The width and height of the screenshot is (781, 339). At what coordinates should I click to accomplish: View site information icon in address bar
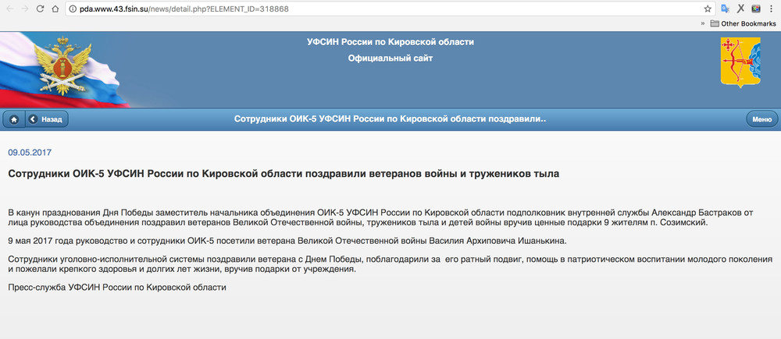73,9
